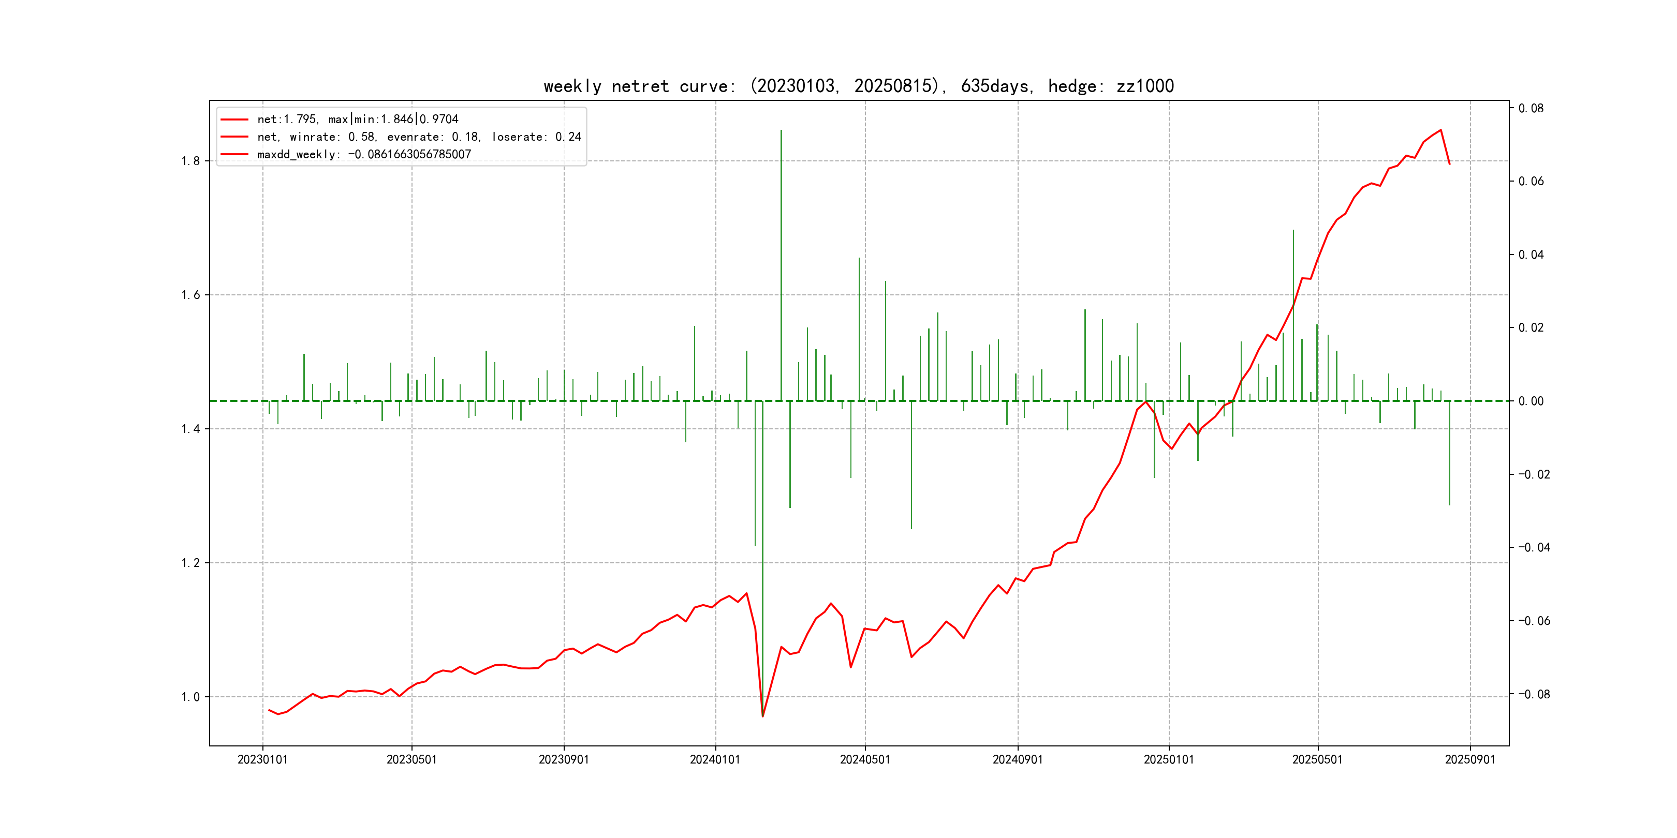Click the 20250901 x-axis date label

tap(1470, 759)
